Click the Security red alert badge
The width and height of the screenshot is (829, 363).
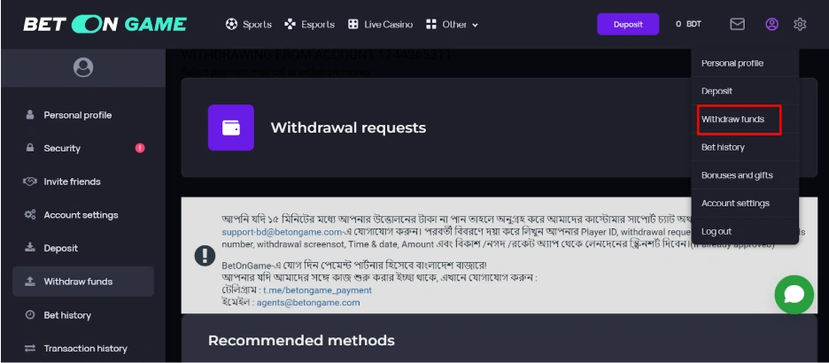pos(140,148)
